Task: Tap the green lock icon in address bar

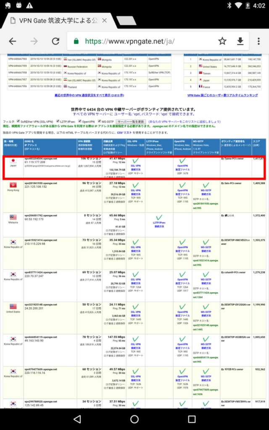Action: point(76,41)
